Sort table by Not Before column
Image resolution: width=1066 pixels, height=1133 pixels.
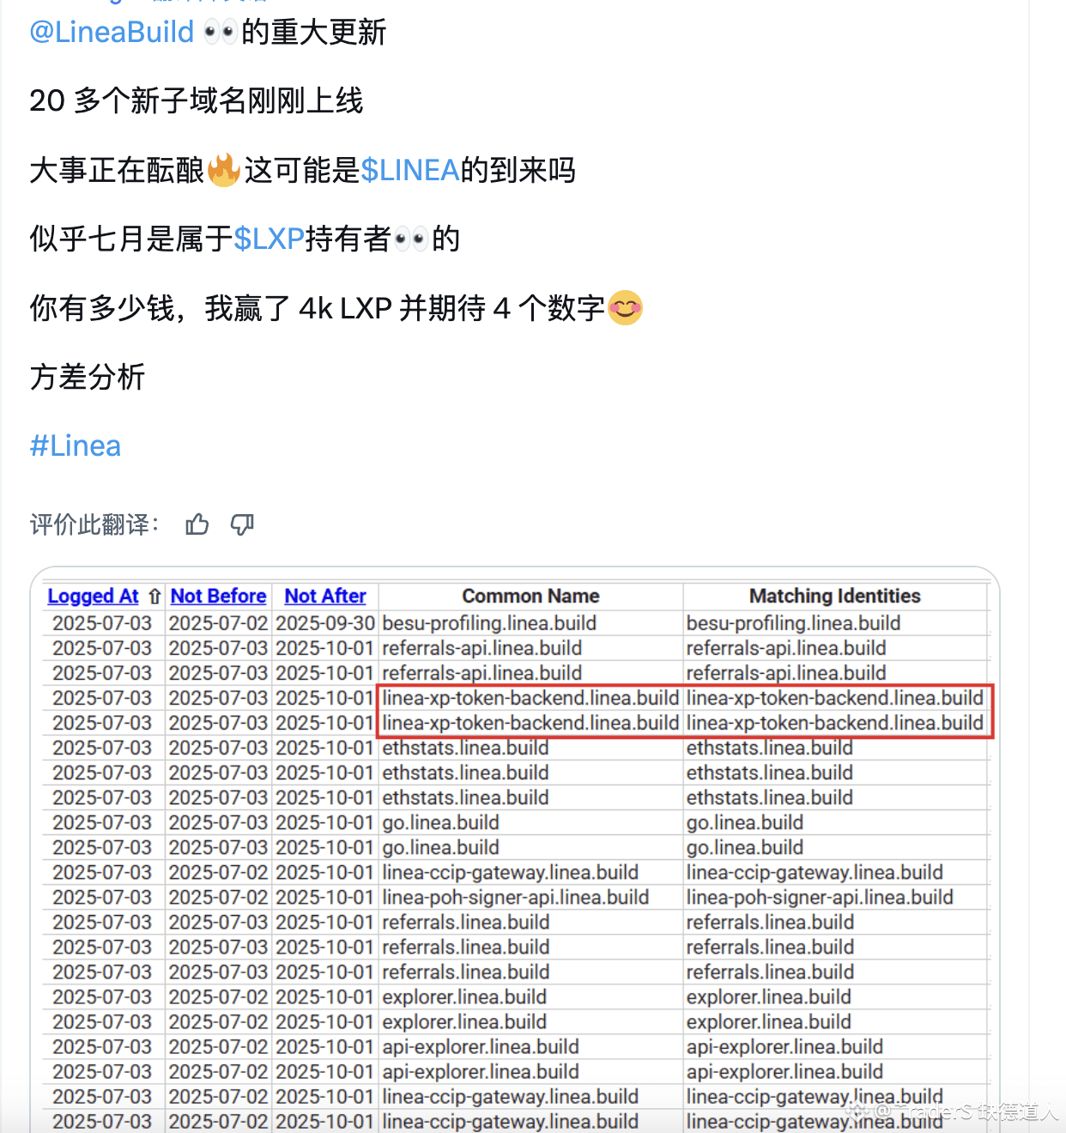pyautogui.click(x=218, y=596)
